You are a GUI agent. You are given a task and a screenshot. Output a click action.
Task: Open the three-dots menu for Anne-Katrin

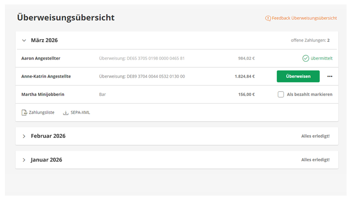pyautogui.click(x=330, y=76)
